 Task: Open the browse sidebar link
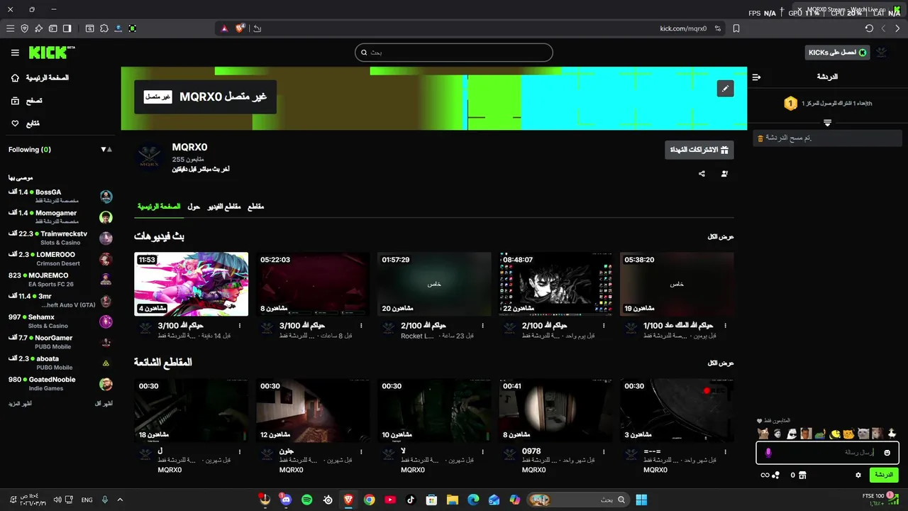tap(27, 101)
